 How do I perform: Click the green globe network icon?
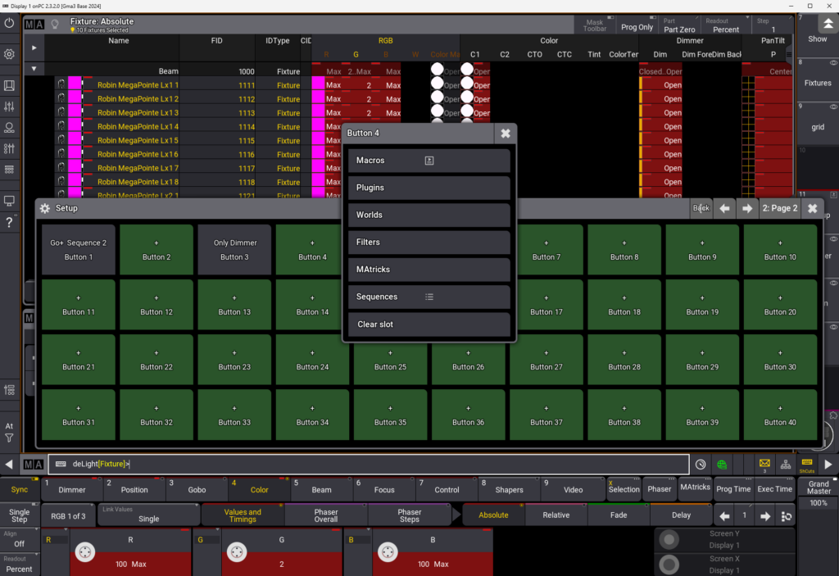tap(722, 465)
